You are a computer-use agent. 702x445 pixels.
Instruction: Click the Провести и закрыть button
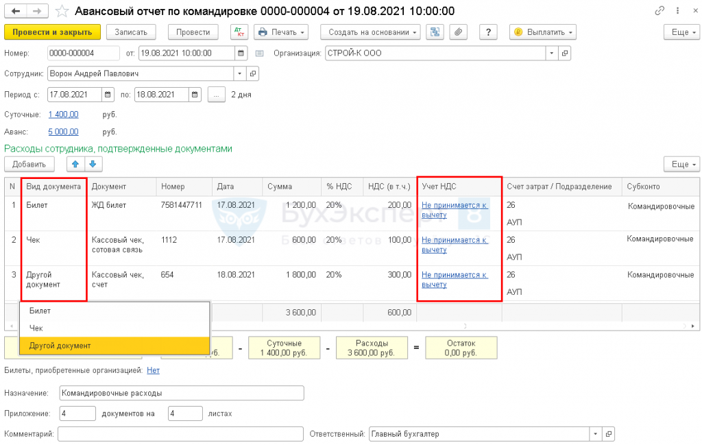(x=53, y=32)
